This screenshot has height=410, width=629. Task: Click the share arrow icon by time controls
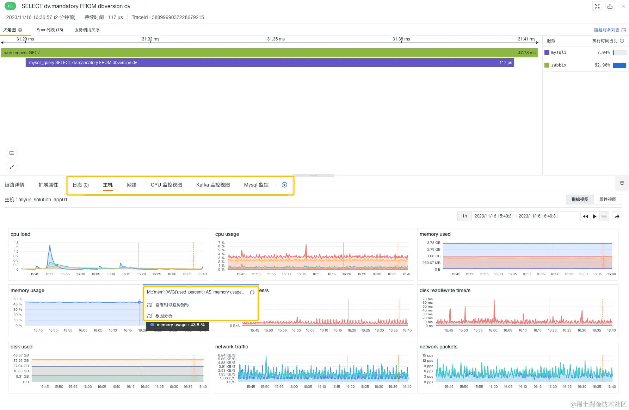617,216
